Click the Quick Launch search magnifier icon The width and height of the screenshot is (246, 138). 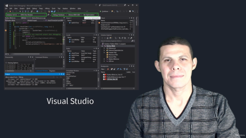(125, 5)
